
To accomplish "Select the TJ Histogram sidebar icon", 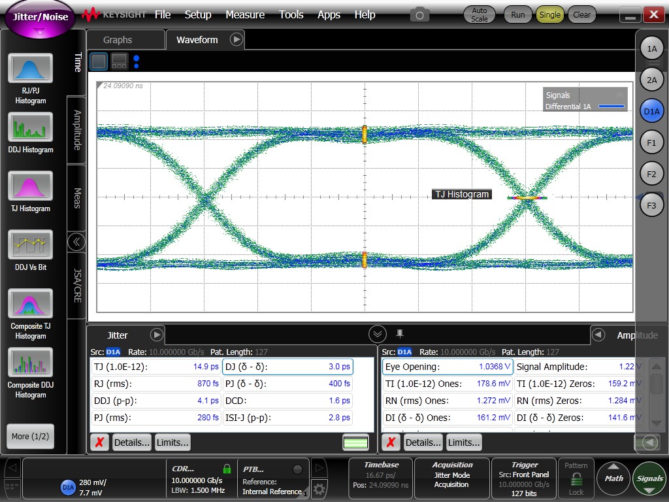I will pyautogui.click(x=30, y=188).
